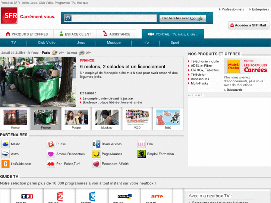
Task: Open the Produits et Offres tab
Action: coord(27,34)
